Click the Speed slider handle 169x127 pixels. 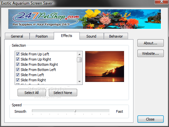click(x=75, y=111)
